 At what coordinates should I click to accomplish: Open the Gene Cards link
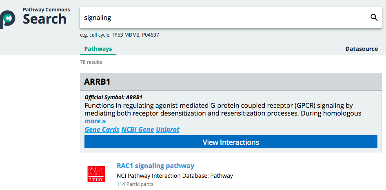[102, 129]
